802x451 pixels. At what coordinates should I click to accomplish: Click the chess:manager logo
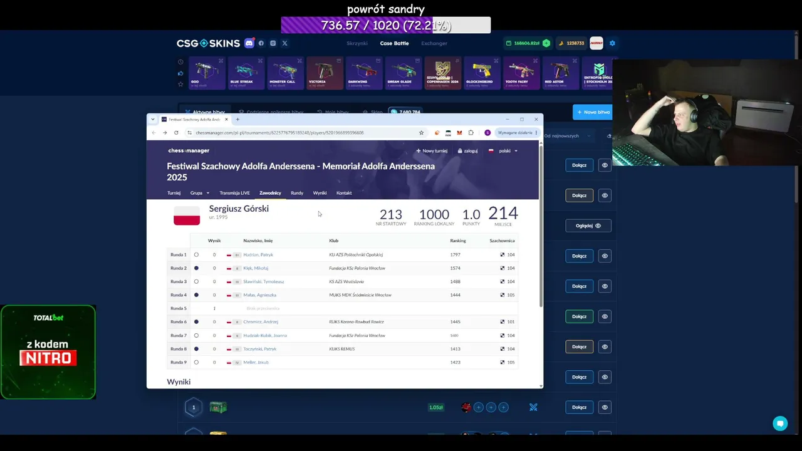[189, 151]
